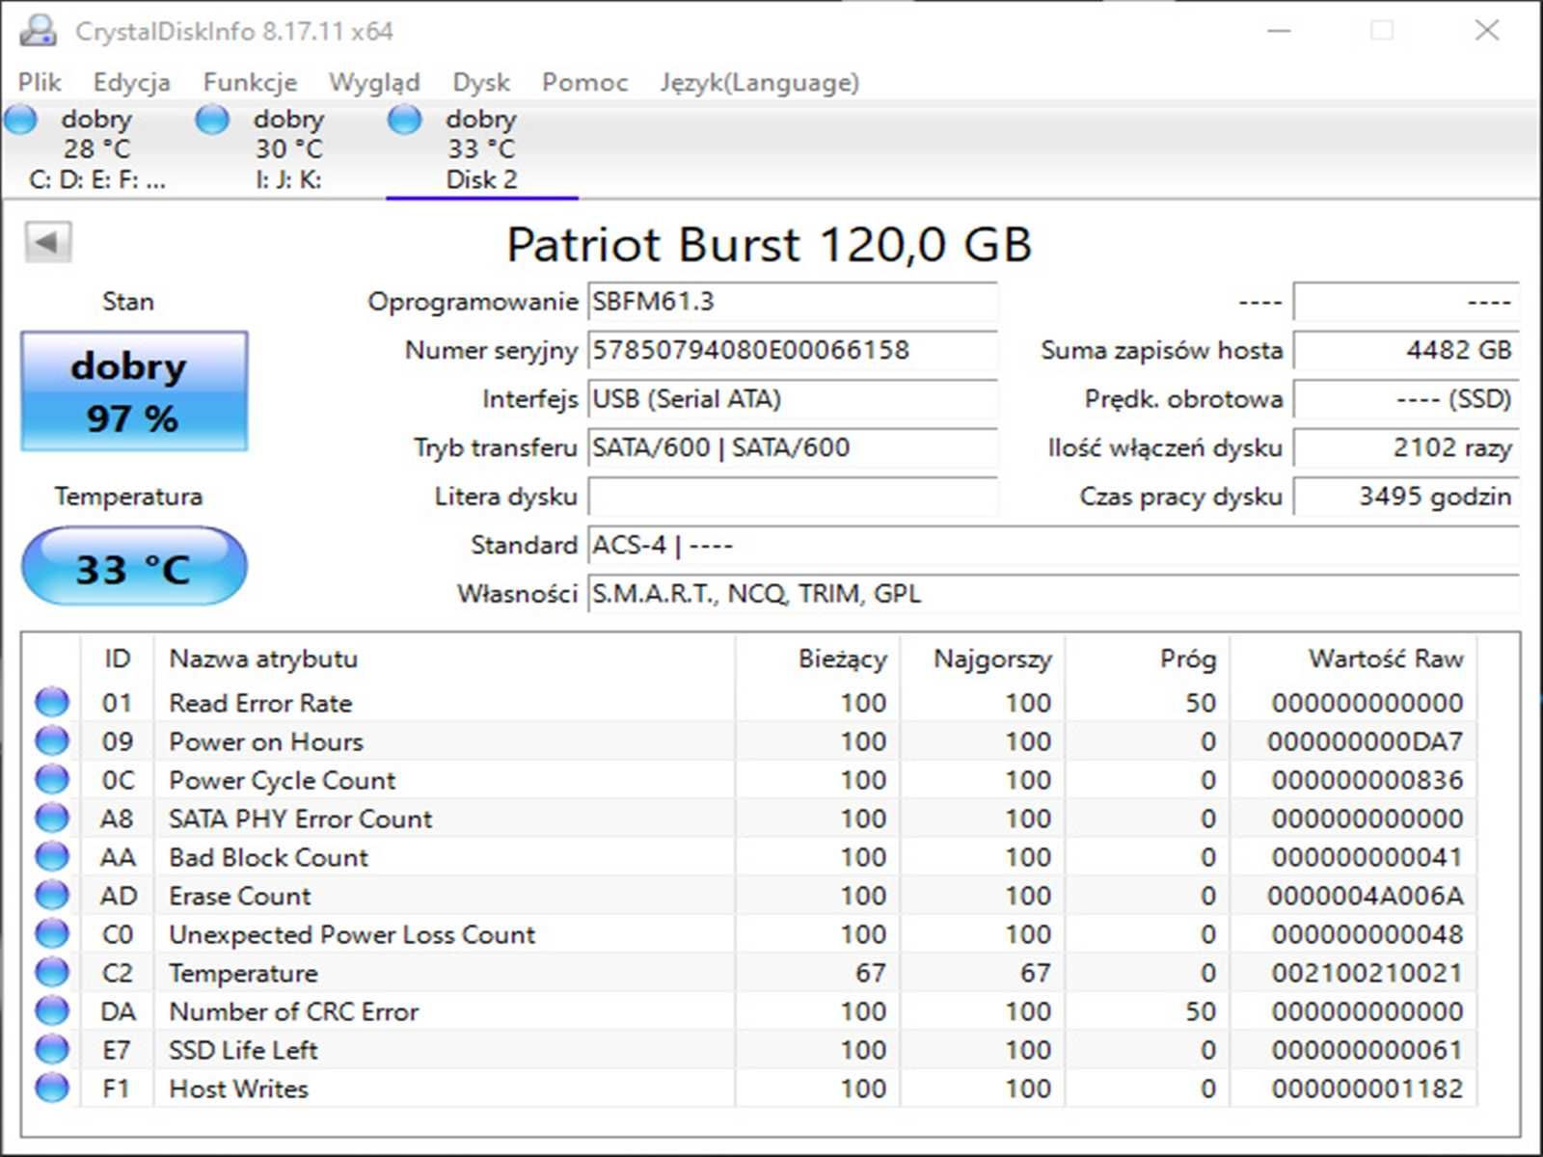Click status orb of SATA PHY Error Count row
This screenshot has width=1543, height=1157.
click(52, 818)
